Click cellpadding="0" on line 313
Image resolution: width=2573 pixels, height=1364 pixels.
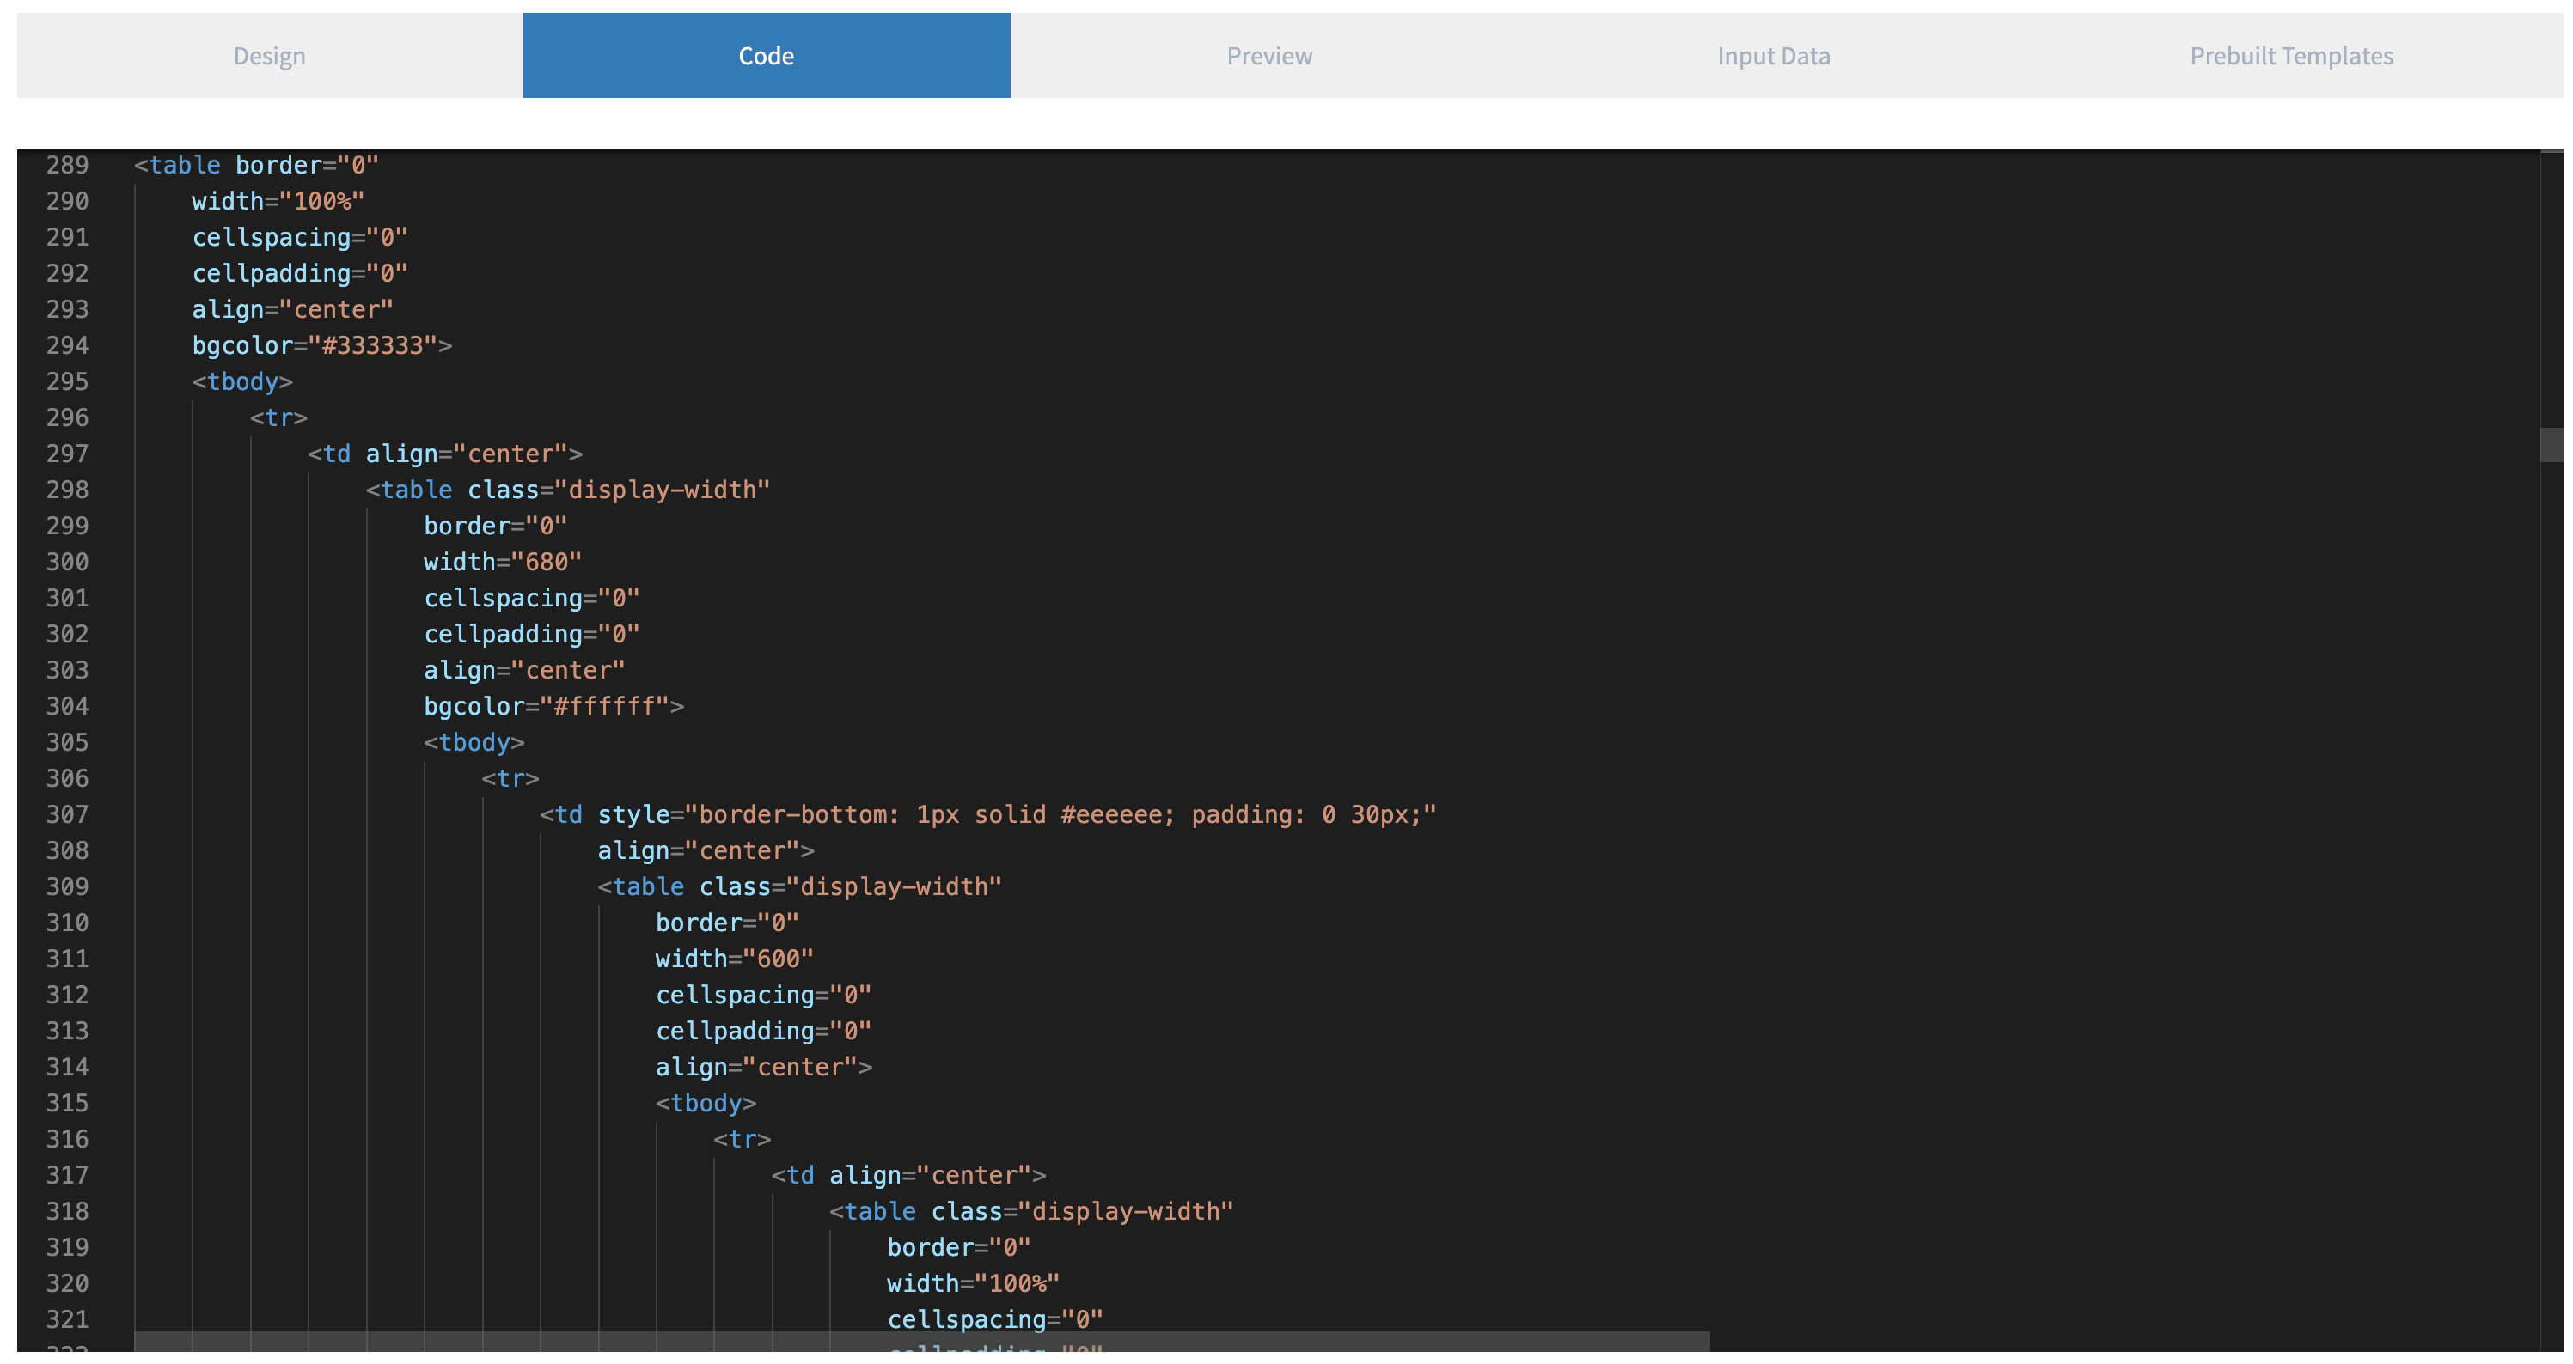tap(763, 1031)
